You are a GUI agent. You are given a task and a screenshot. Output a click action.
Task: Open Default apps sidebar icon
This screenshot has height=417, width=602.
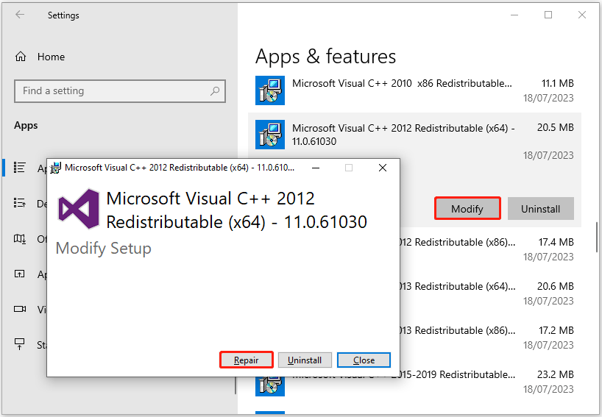click(20, 203)
